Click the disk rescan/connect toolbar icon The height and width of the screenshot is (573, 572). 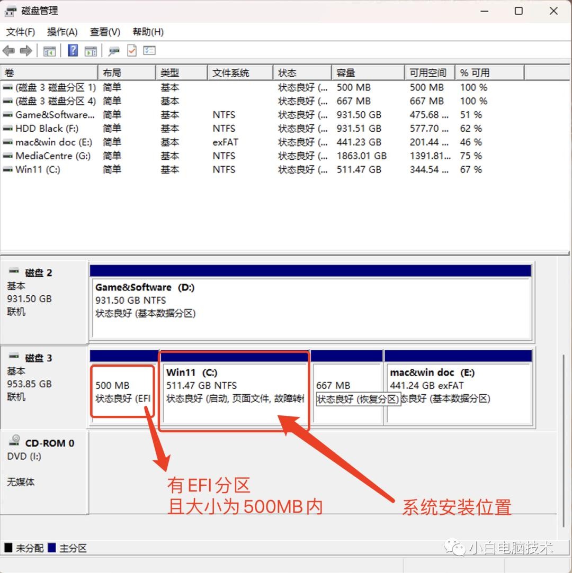[114, 51]
